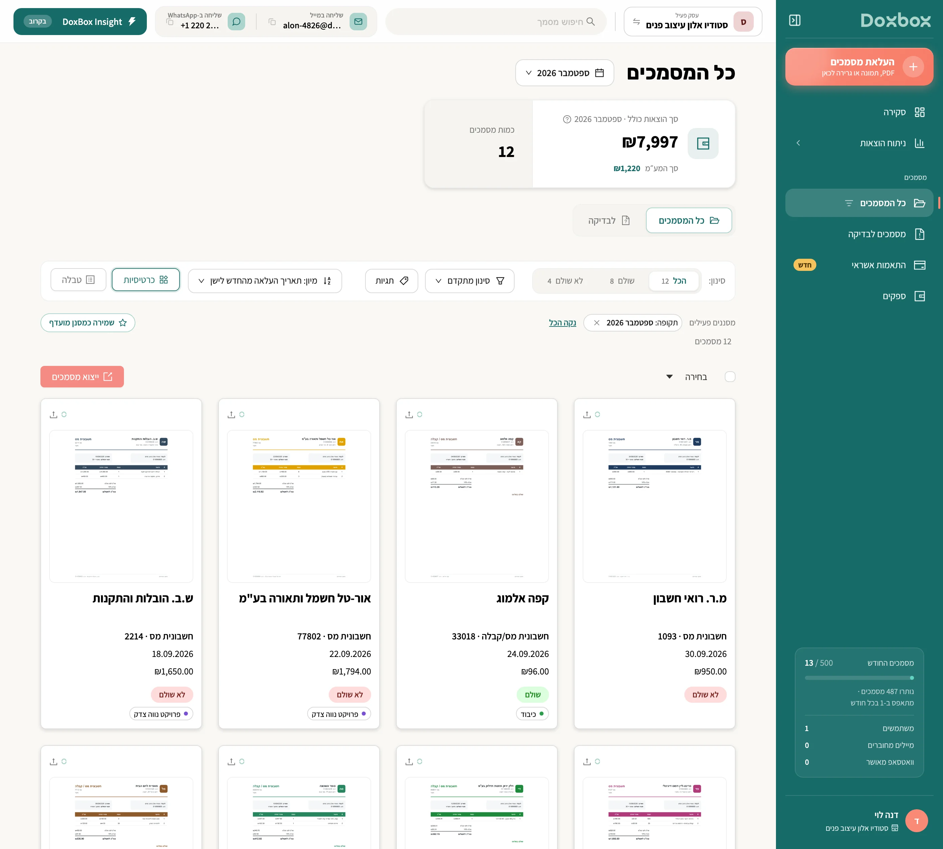Image resolution: width=943 pixels, height=849 pixels.
Task: Select the כל המסמכים tab
Action: click(x=688, y=220)
